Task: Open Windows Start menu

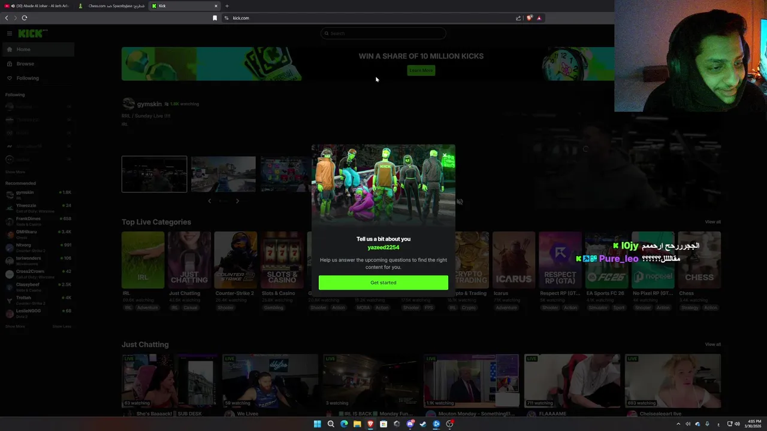Action: [x=317, y=424]
